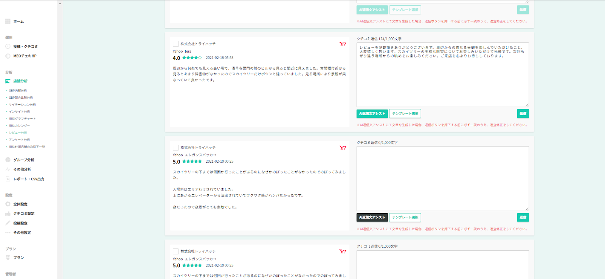The image size is (605, 279).
Task: Click 送信 in the row with the dark AI button
Action: point(523,217)
